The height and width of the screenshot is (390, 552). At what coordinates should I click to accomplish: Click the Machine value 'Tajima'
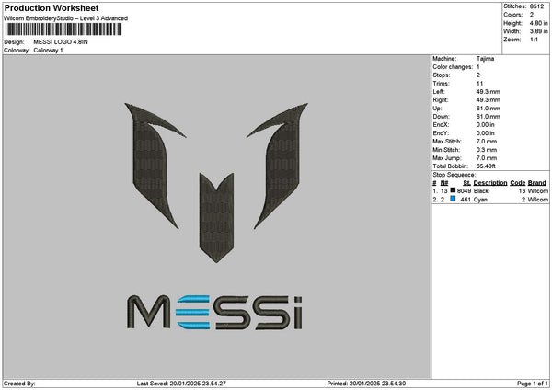pyautogui.click(x=485, y=59)
